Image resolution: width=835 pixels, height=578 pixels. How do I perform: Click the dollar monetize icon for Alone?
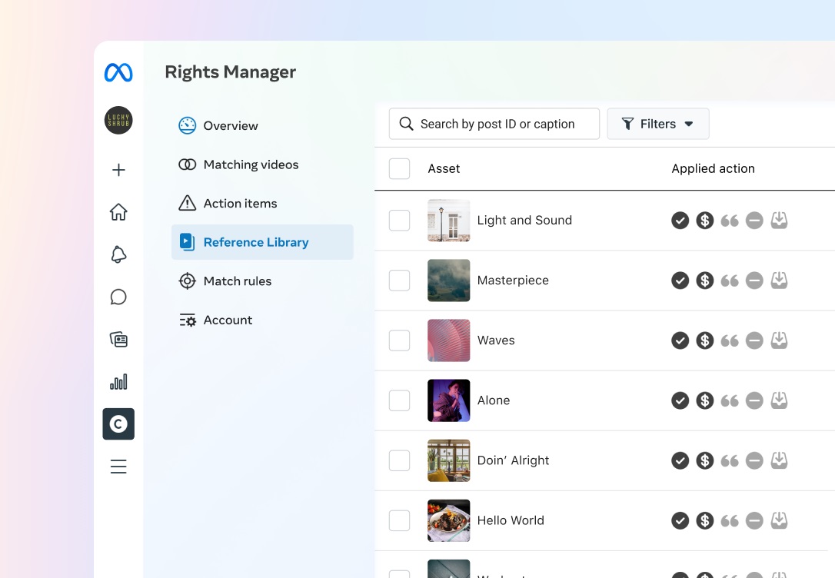(x=704, y=400)
